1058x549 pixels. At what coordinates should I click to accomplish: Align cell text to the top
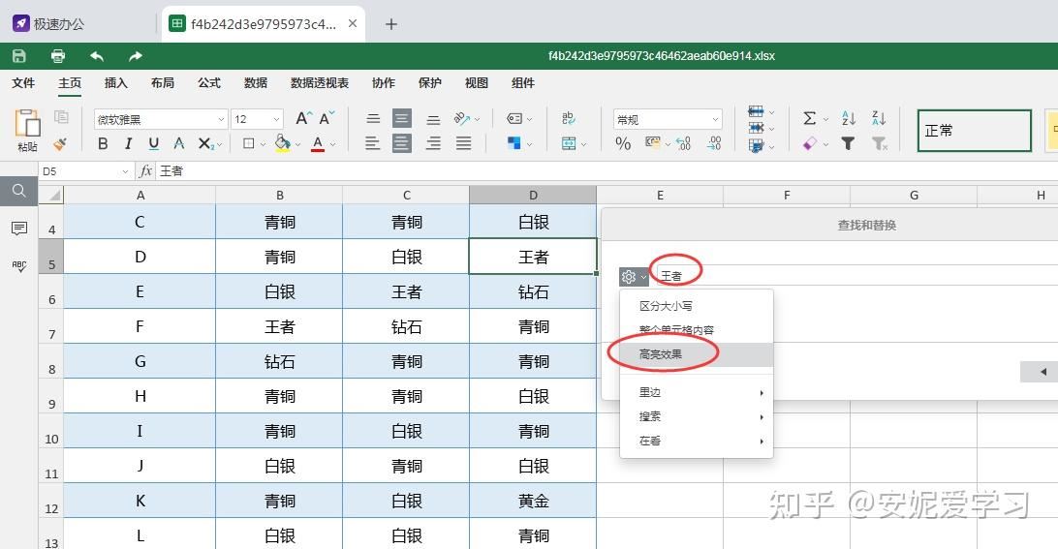point(373,119)
